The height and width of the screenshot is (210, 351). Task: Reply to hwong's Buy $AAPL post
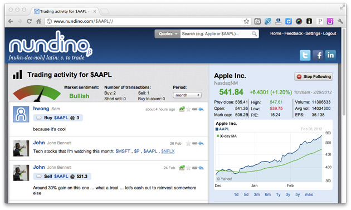(x=201, y=109)
